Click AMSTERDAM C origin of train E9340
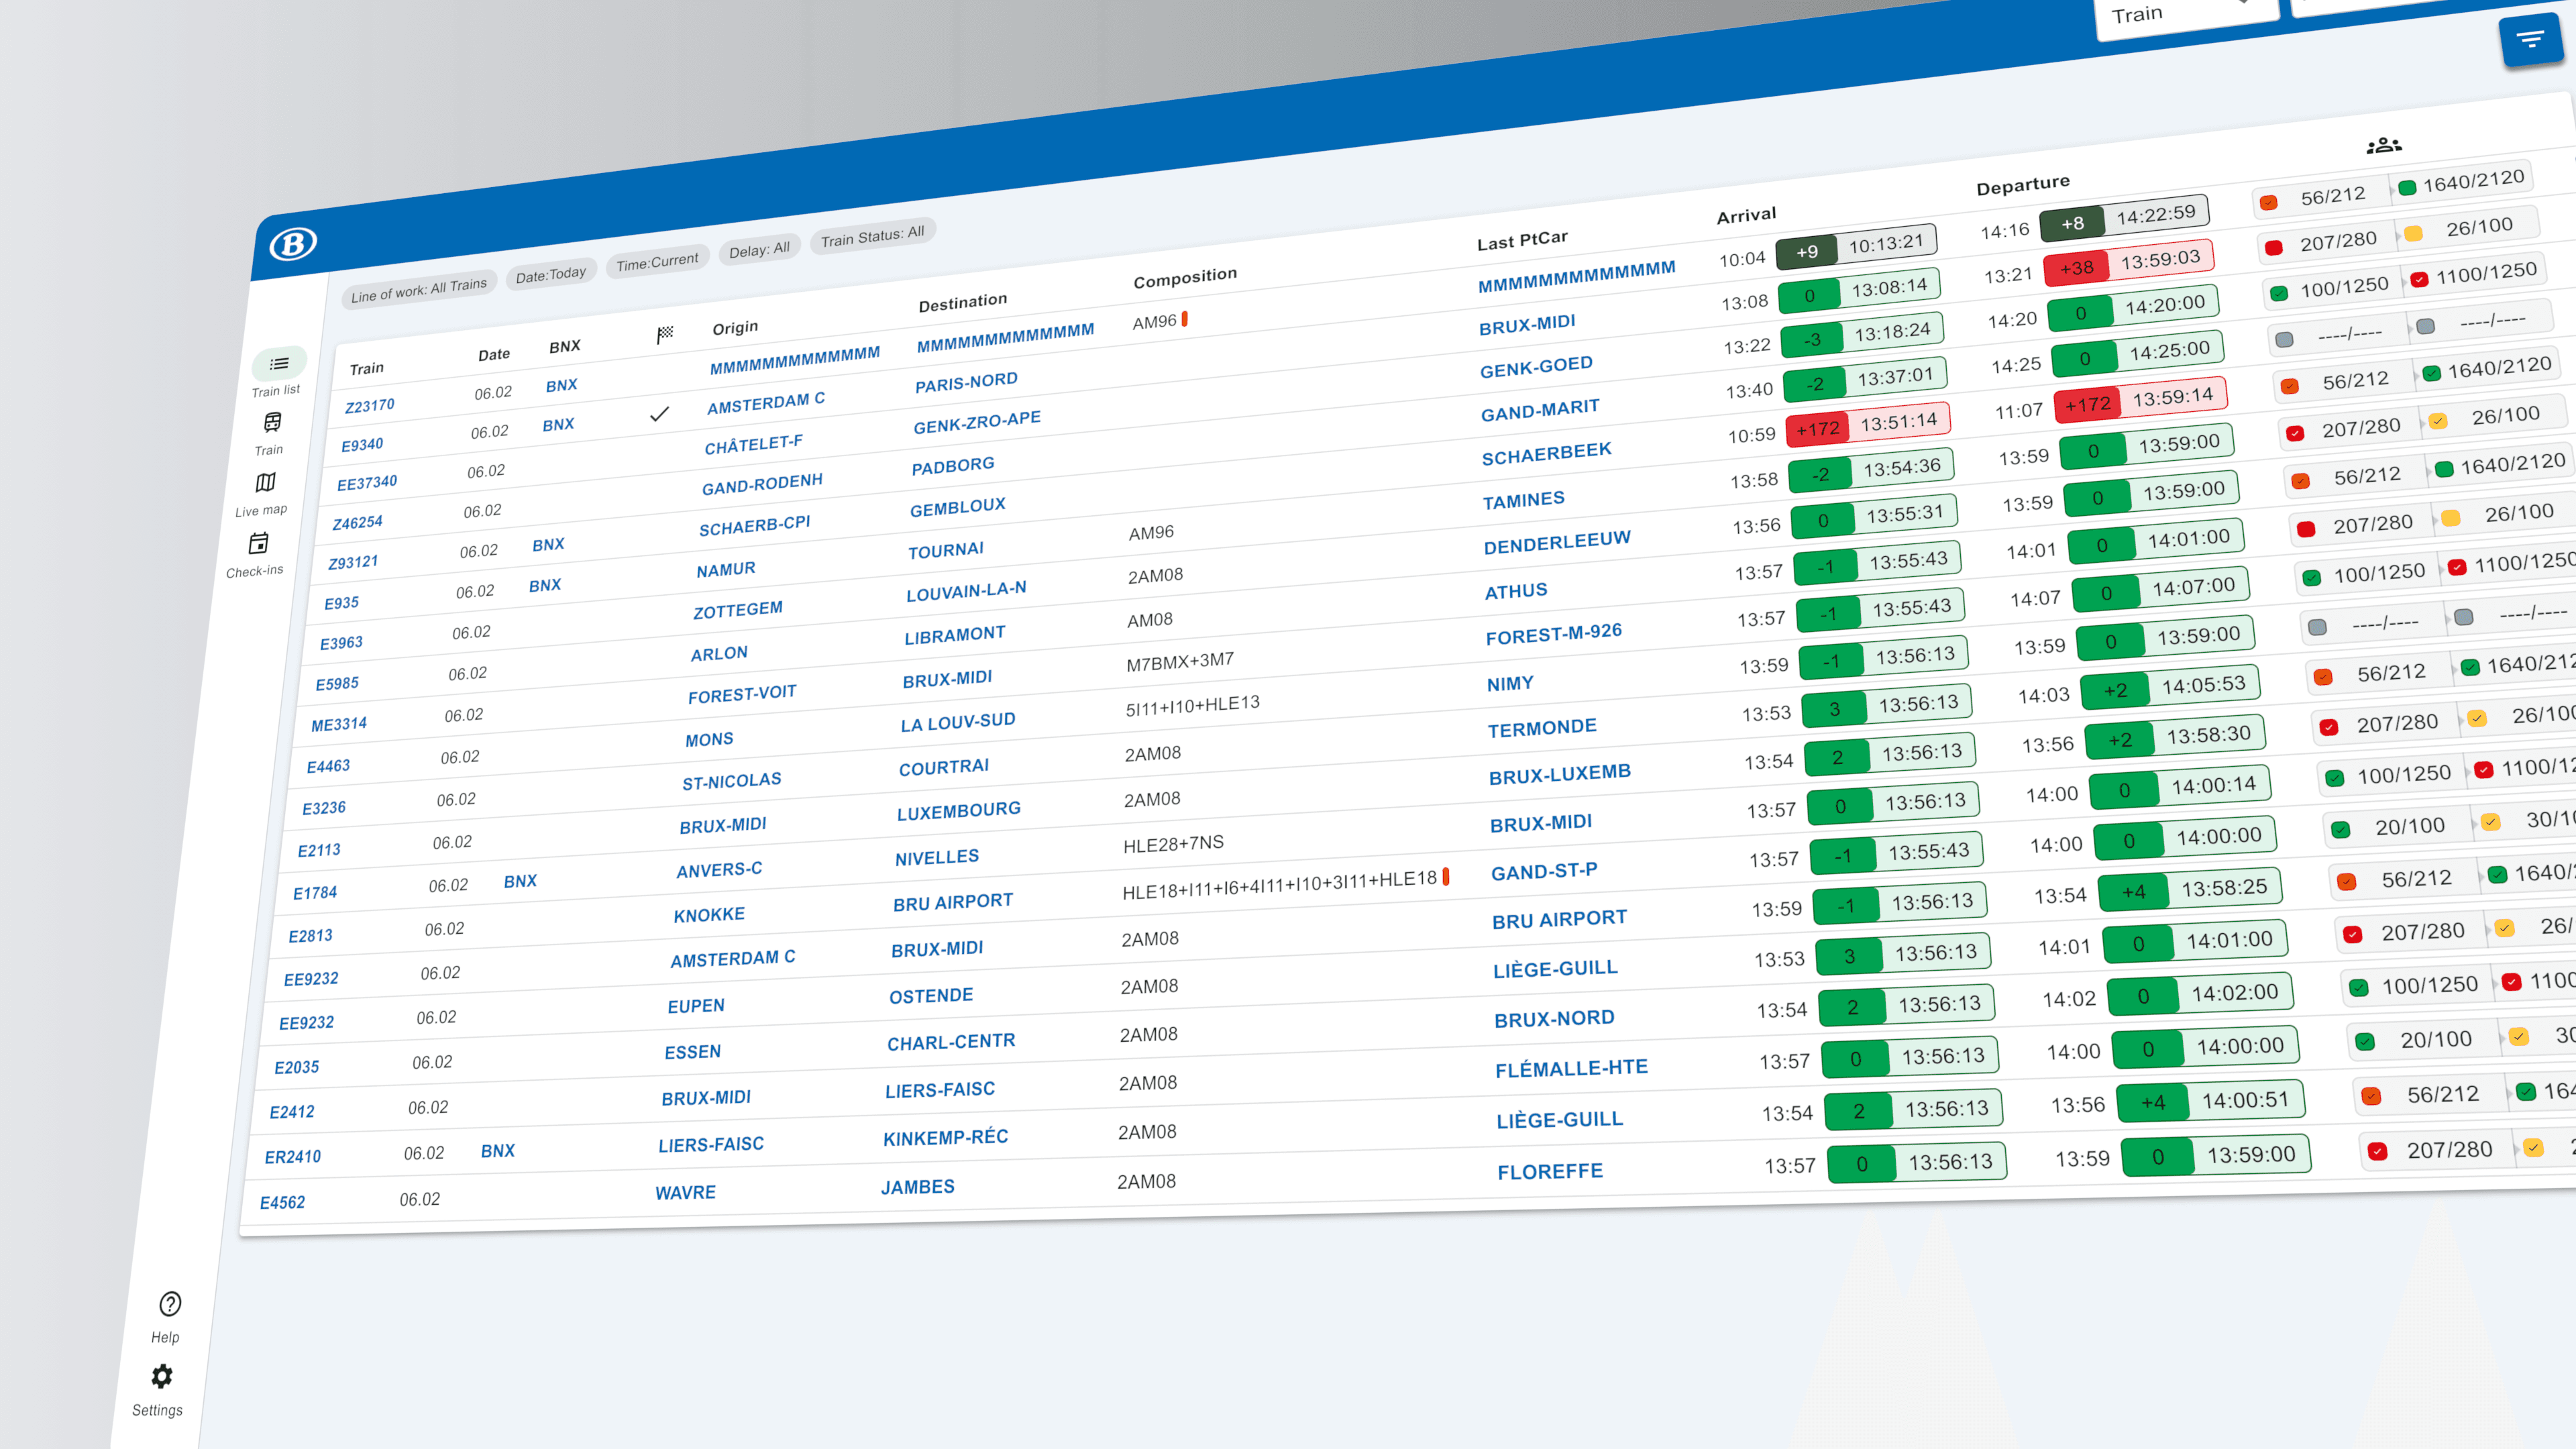The image size is (2576, 1449). click(765, 402)
